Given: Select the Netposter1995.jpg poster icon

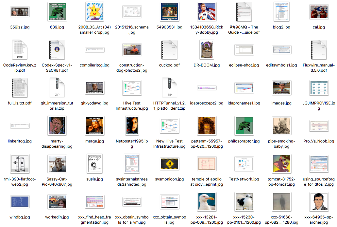Looking at the screenshot, I should (x=132, y=126).
